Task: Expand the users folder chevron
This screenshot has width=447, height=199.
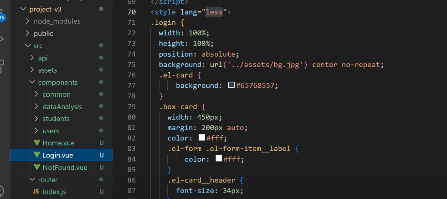Action: point(36,131)
